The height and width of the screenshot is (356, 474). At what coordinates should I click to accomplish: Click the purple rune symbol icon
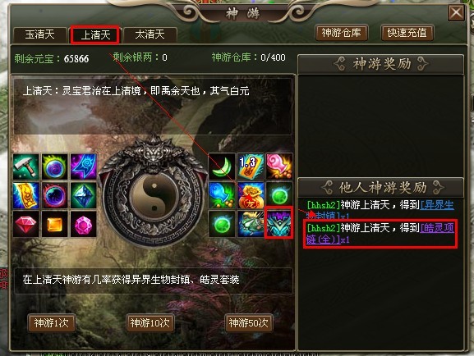pos(84,167)
